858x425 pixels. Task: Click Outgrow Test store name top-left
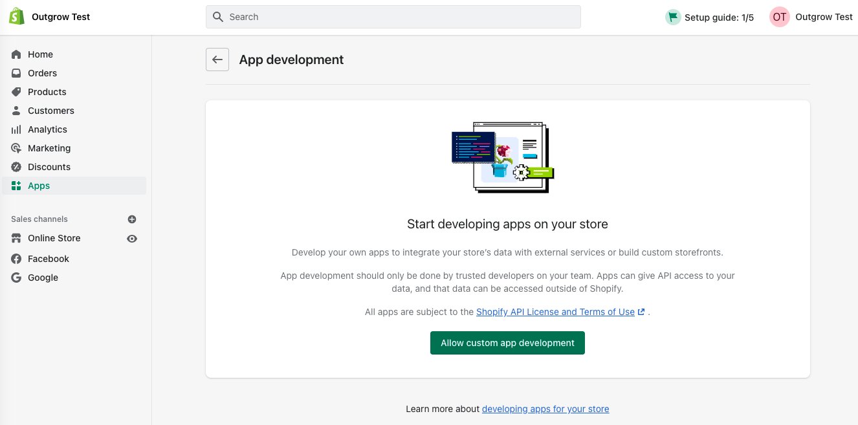click(x=61, y=17)
